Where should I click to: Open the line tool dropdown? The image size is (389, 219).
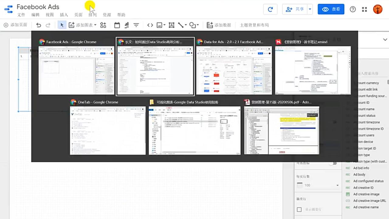182,25
